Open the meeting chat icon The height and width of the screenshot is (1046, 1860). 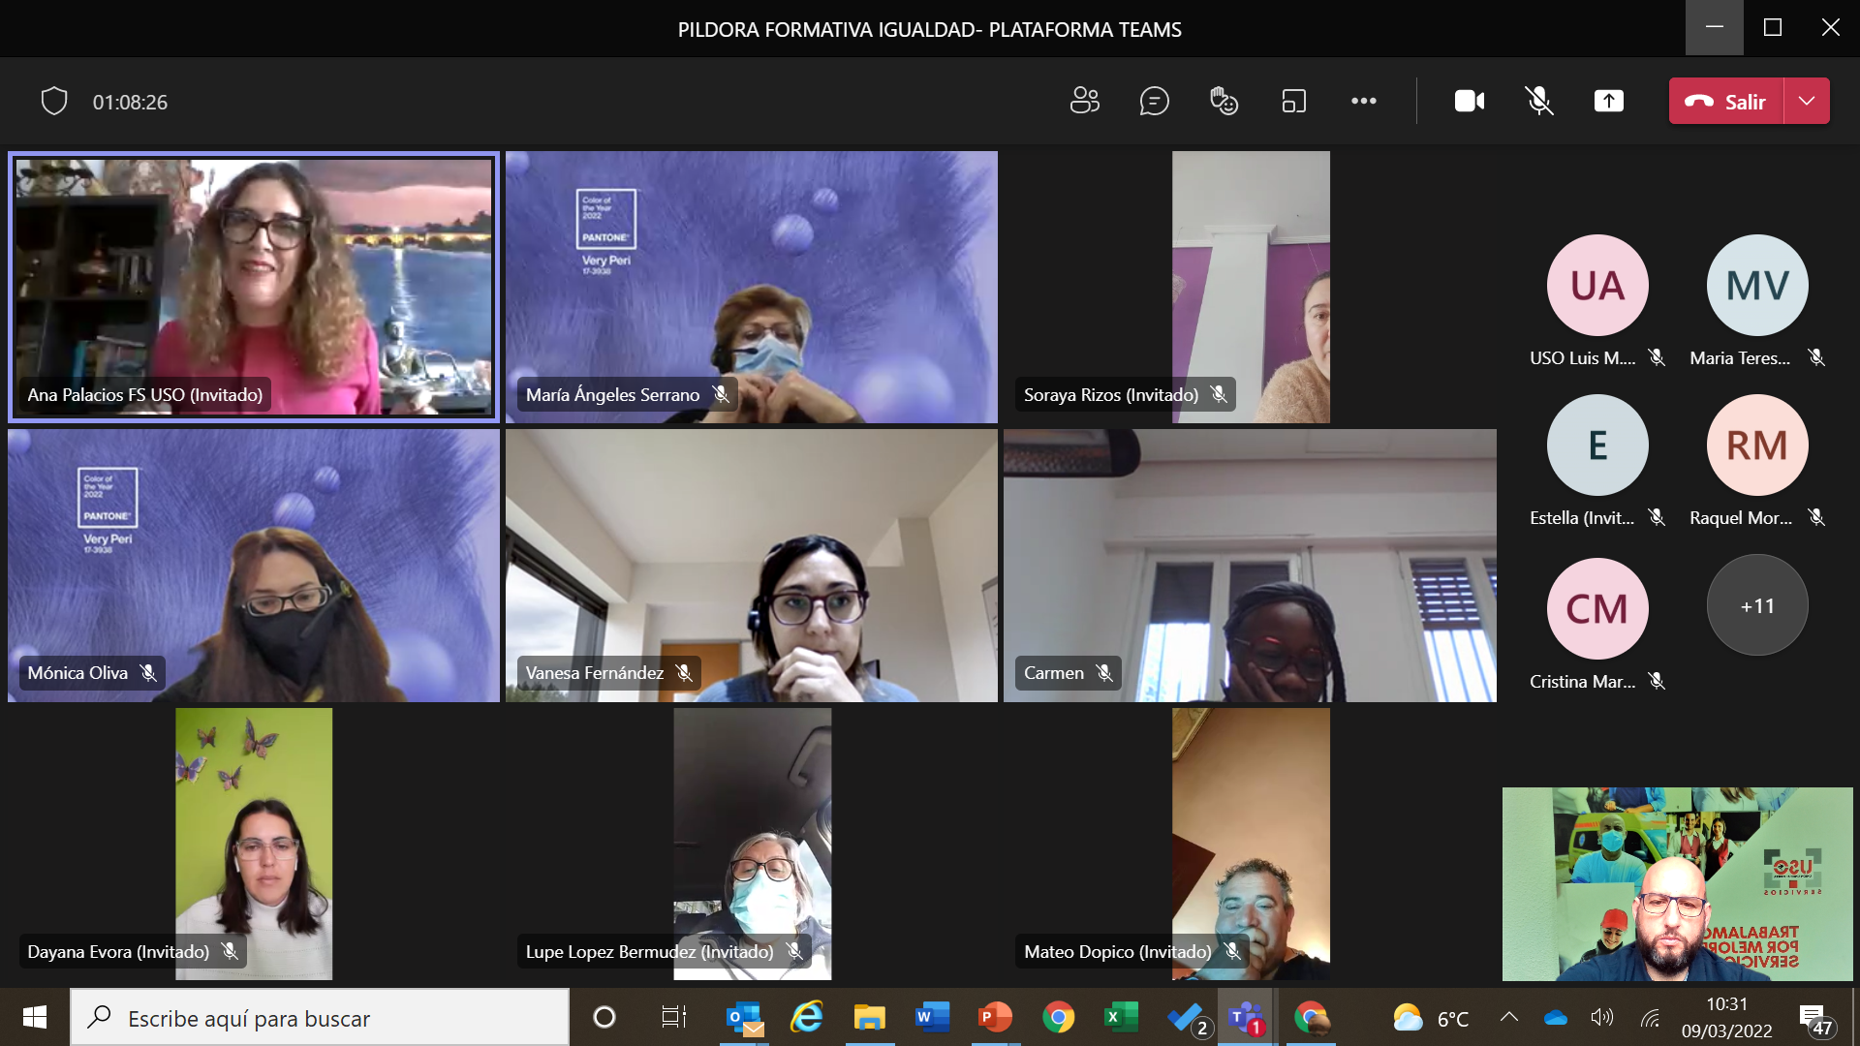(x=1154, y=101)
